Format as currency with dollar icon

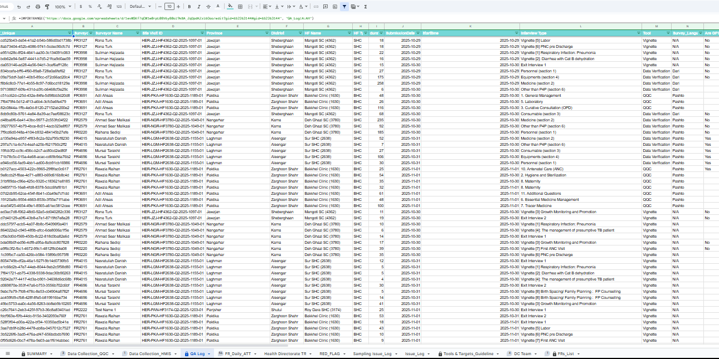(82, 7)
